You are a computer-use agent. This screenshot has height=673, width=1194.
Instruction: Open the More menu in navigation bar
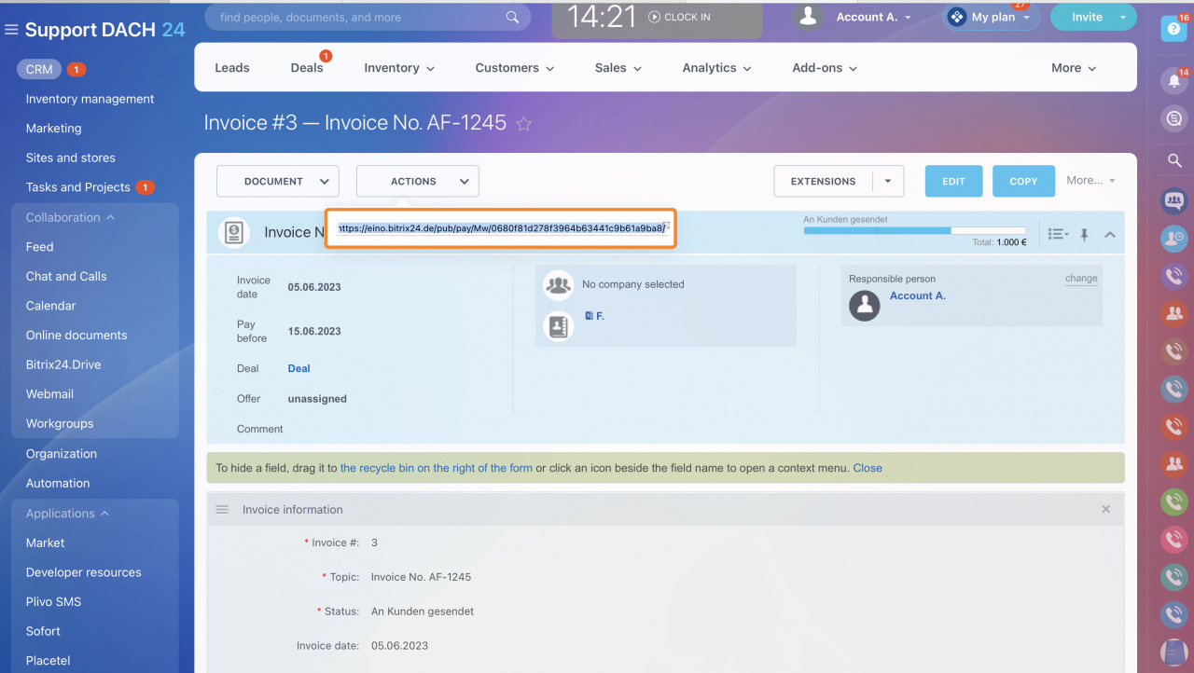coord(1073,67)
